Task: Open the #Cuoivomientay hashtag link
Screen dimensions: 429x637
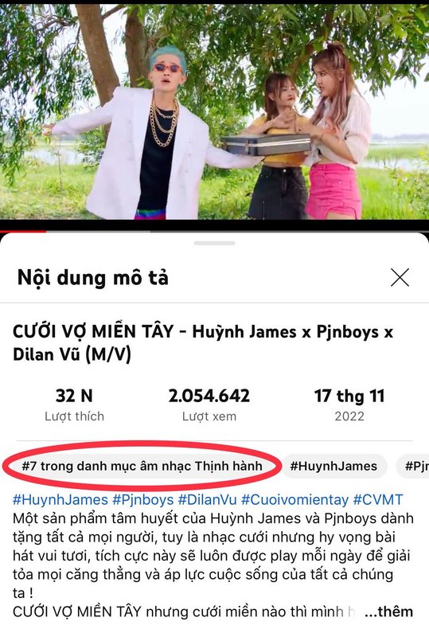Action: pyautogui.click(x=295, y=499)
